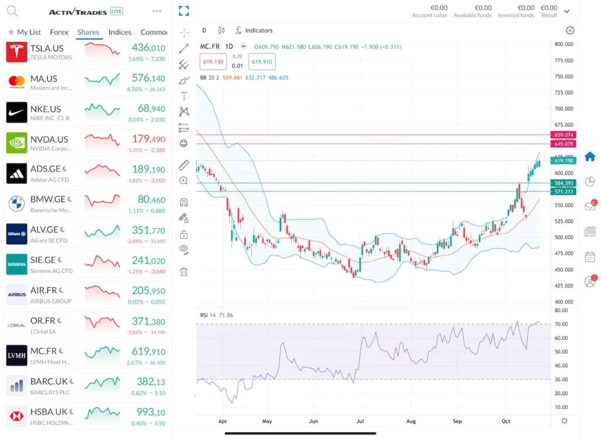Hide drawings with the eye toggle
Viewport: 601px width, 438px height.
coord(183,250)
